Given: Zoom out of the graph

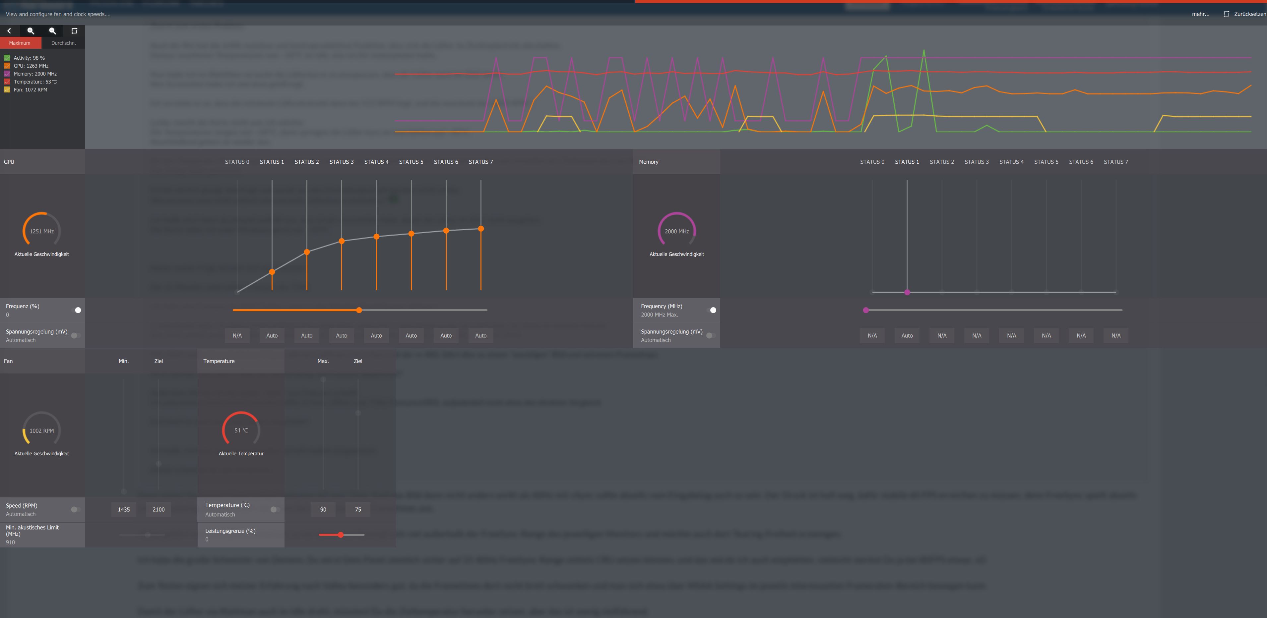Looking at the screenshot, I should [53, 30].
